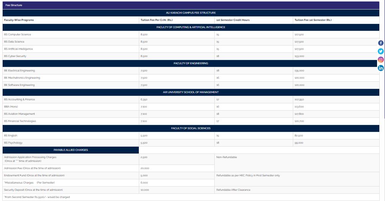Viewport: 385px width, 201px height.
Task: Click the 113,600 fee for BBA (Hons)
Action: (299, 106)
